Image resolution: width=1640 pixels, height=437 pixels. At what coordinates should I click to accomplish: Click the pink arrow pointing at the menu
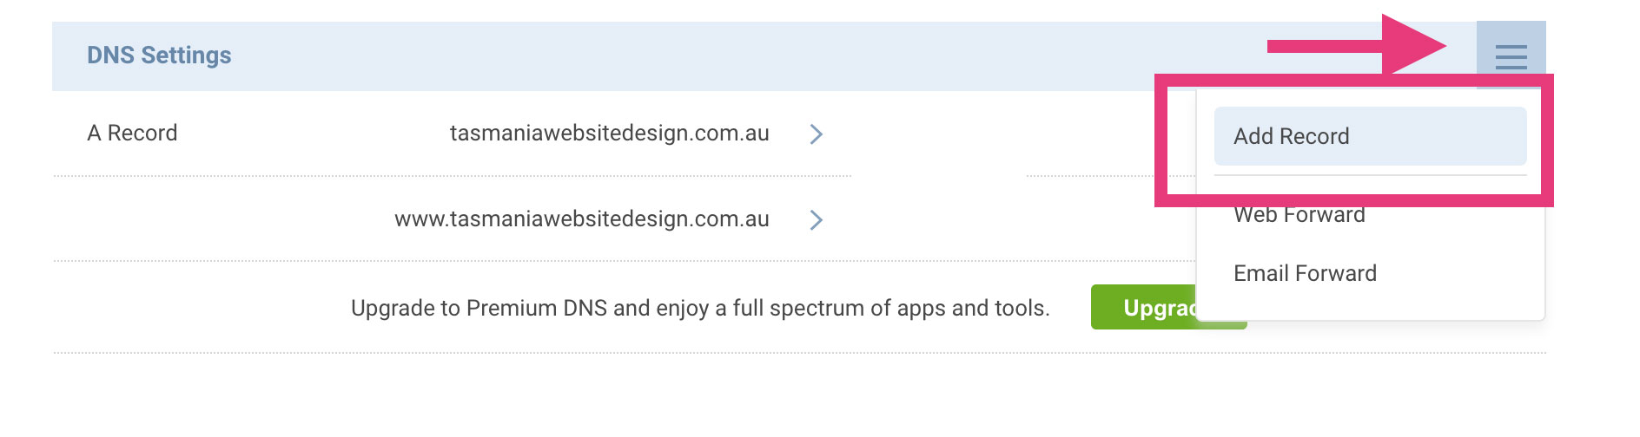[x=1355, y=46]
